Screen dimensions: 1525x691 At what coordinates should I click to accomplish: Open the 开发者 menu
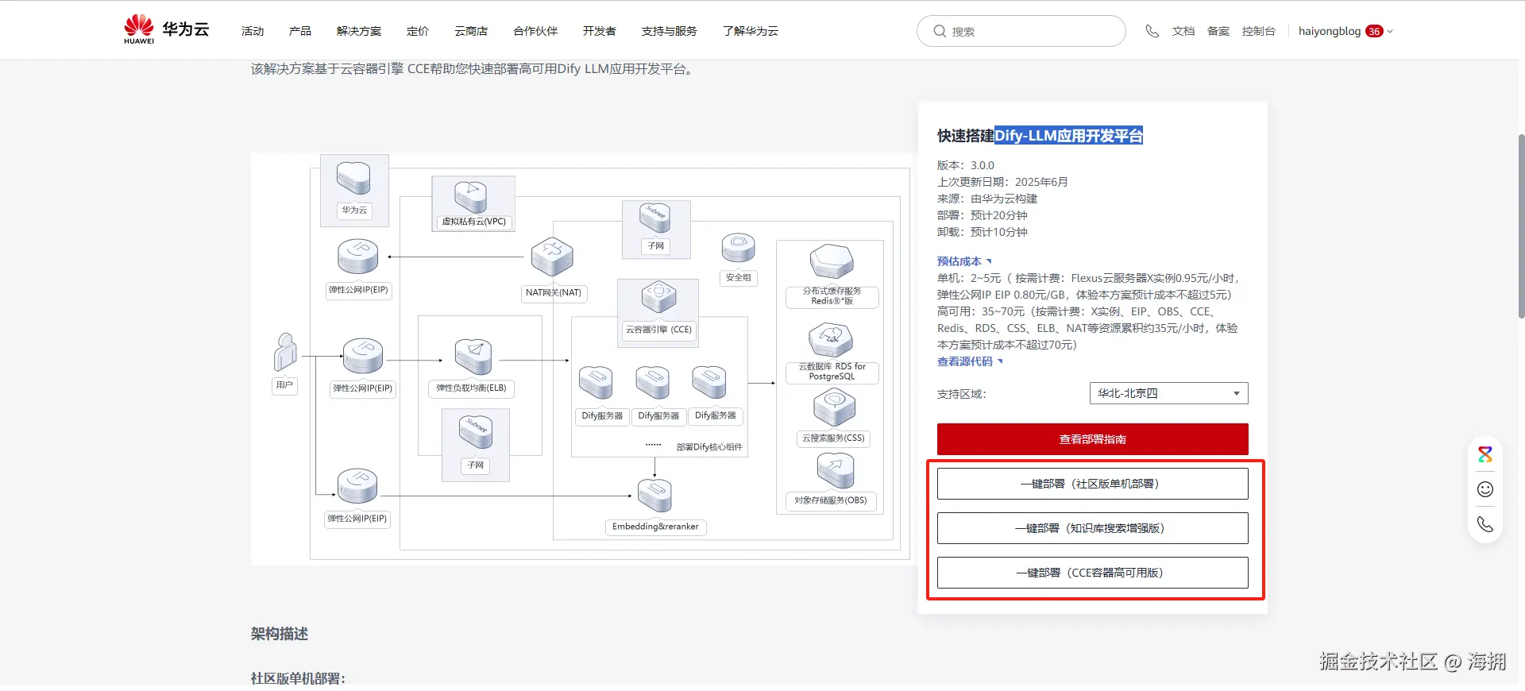point(600,31)
